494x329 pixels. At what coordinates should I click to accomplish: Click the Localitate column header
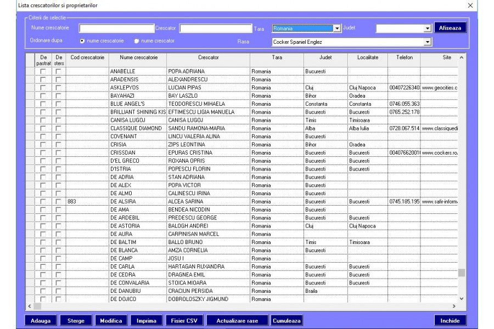368,60
